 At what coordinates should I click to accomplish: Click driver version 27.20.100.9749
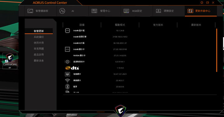pyautogui.click(x=120, y=49)
